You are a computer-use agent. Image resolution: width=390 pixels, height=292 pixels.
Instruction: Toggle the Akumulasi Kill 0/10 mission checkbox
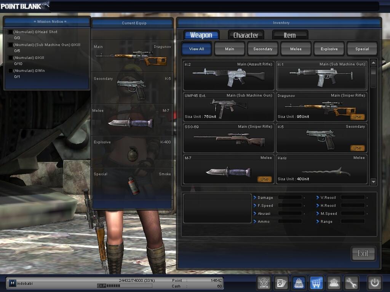pyautogui.click(x=10, y=58)
